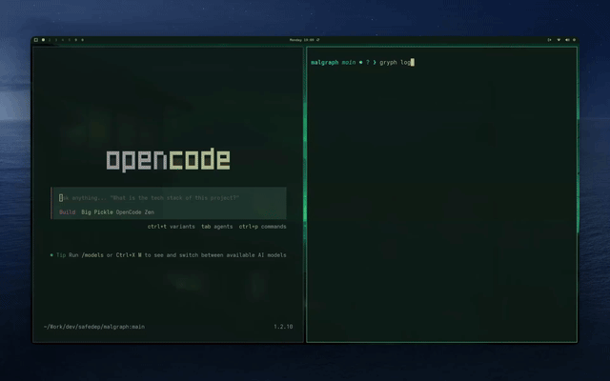Open the launcher icon in the top bar

pos(36,40)
